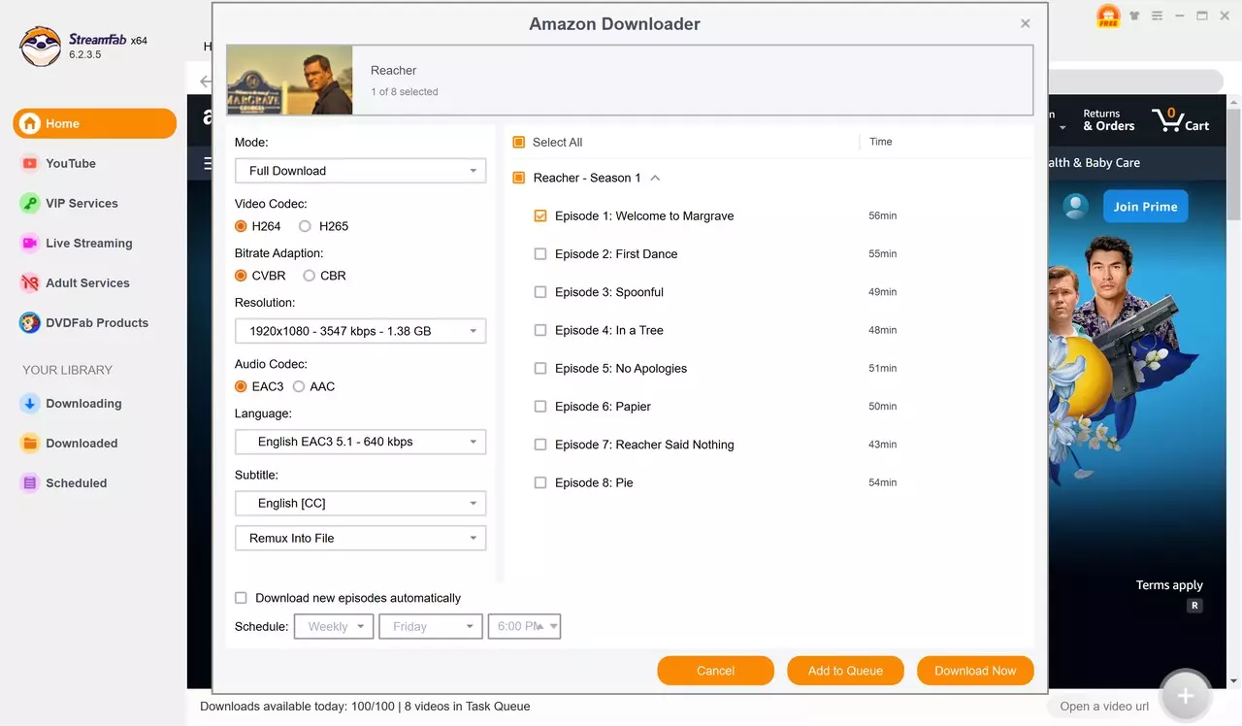Open Returns & Orders link
1242x726 pixels.
(x=1108, y=120)
